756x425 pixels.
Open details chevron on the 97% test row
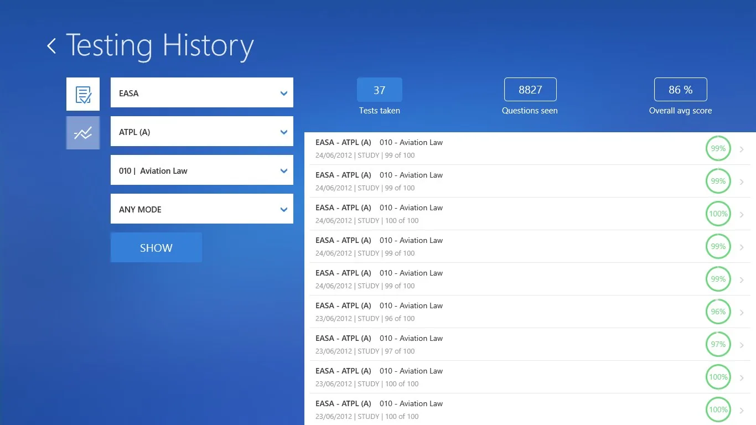(742, 345)
